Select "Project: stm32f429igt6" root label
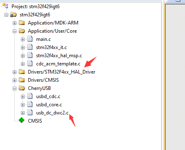 coord(36,7)
